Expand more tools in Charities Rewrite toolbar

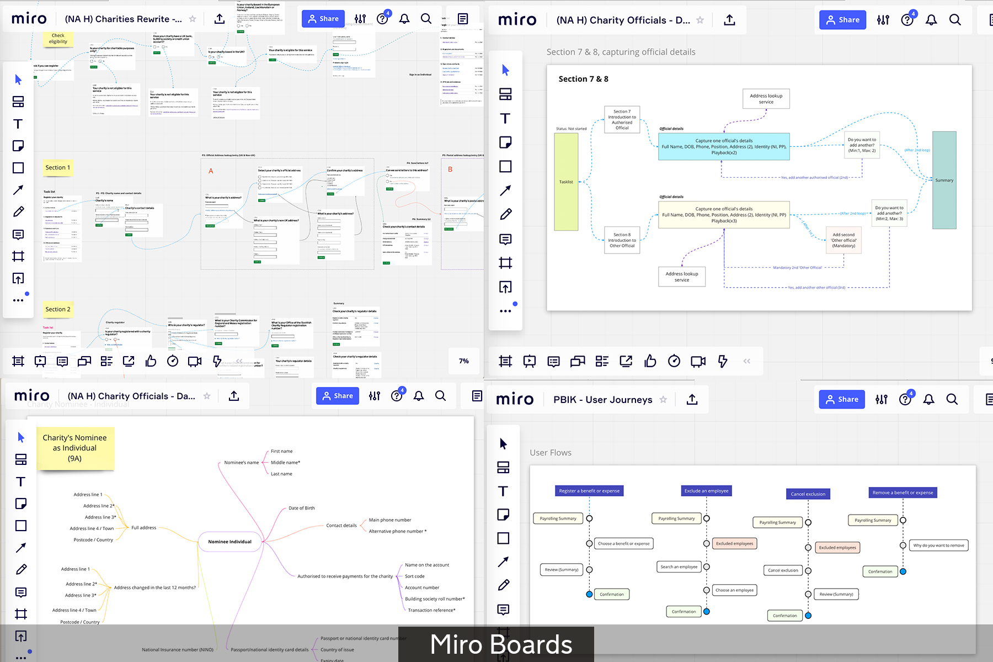pos(18,300)
